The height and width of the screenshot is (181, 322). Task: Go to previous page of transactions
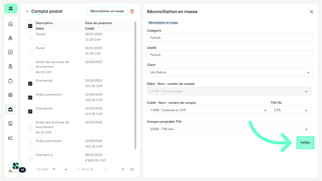click(114, 169)
